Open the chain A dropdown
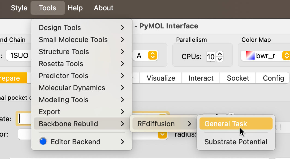 pyautogui.click(x=145, y=55)
